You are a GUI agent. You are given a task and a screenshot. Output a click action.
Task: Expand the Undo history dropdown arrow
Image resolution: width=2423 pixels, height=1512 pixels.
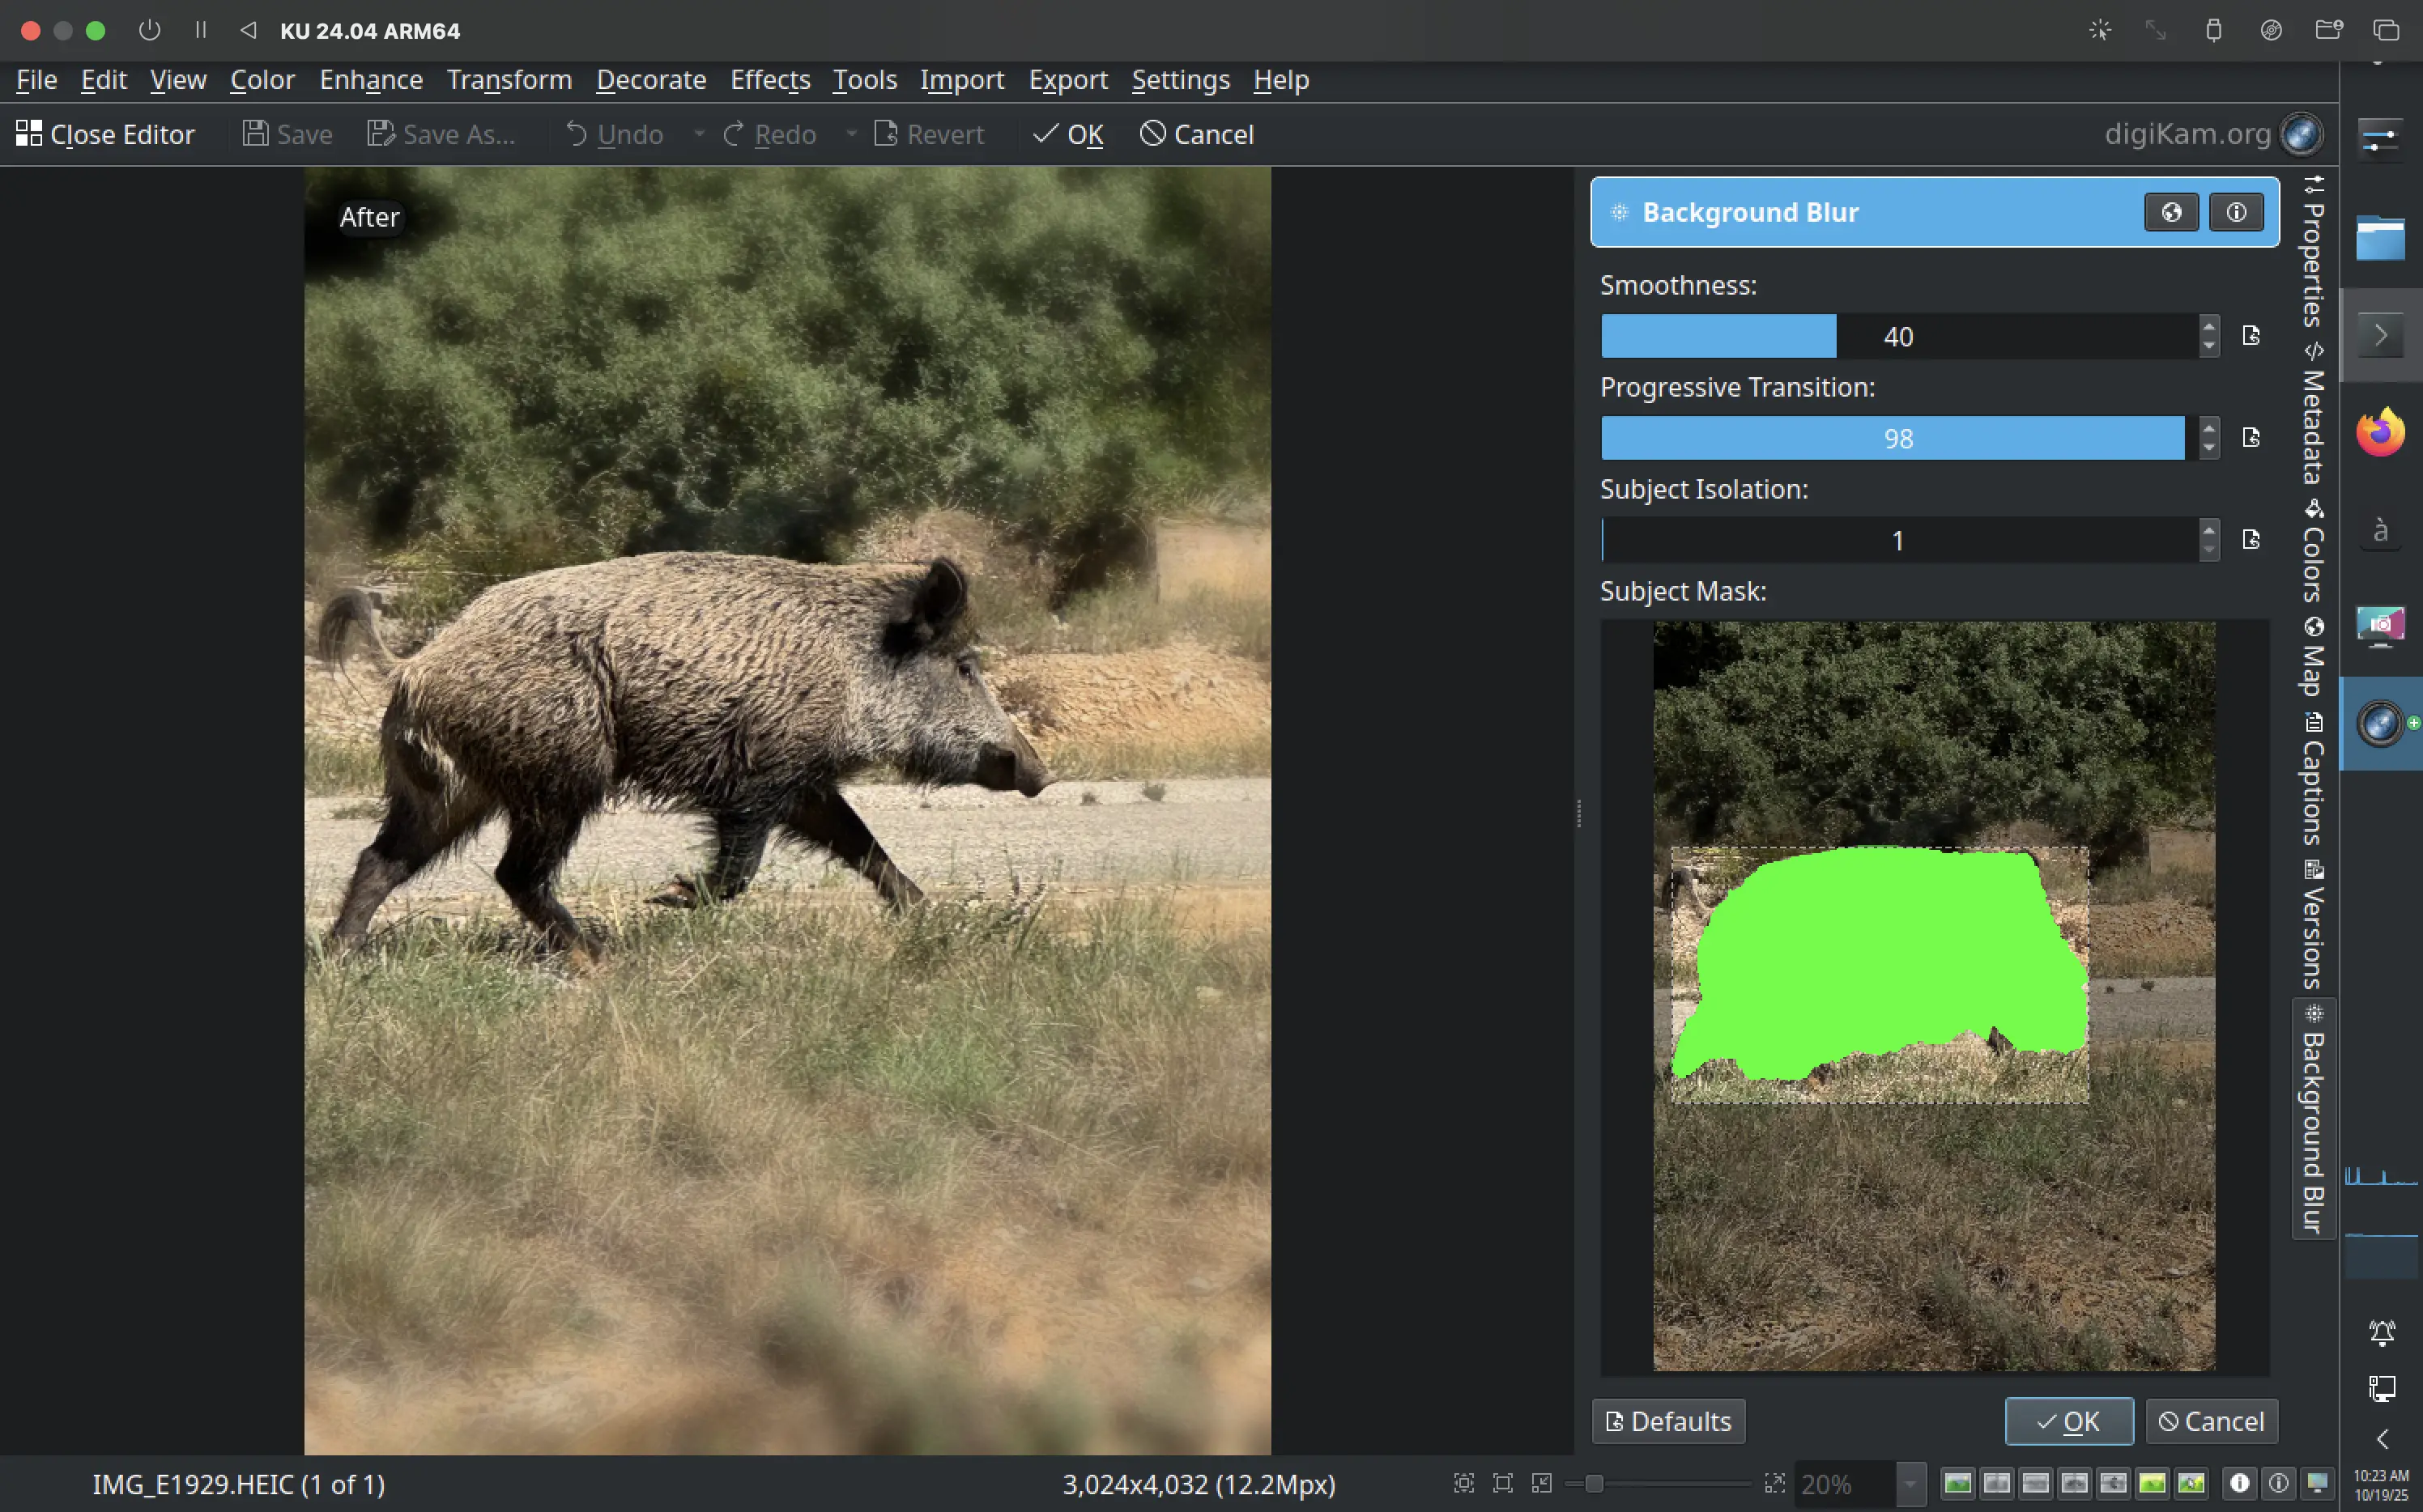click(x=700, y=134)
